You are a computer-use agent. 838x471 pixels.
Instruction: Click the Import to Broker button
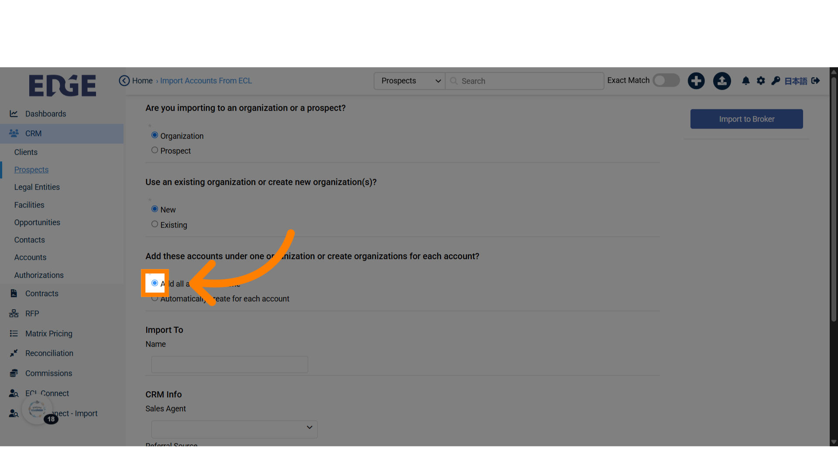pos(746,119)
